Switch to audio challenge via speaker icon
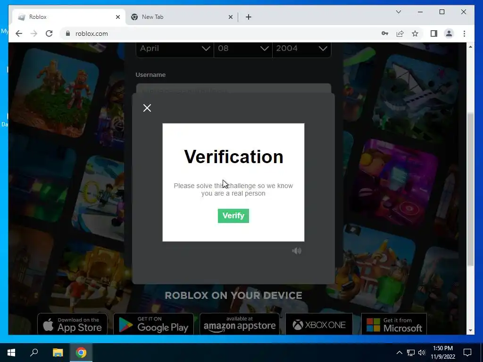The width and height of the screenshot is (483, 362). click(x=297, y=251)
